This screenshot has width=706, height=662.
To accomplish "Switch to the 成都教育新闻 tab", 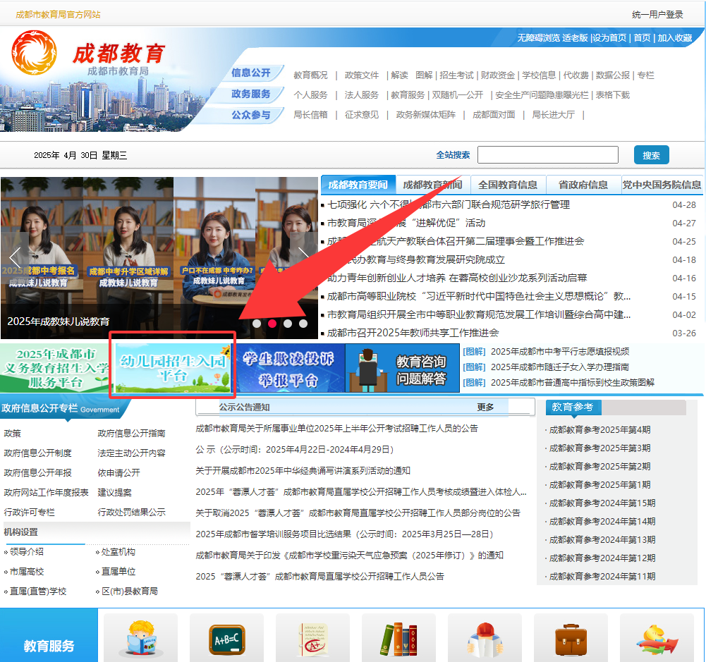I will click(432, 185).
